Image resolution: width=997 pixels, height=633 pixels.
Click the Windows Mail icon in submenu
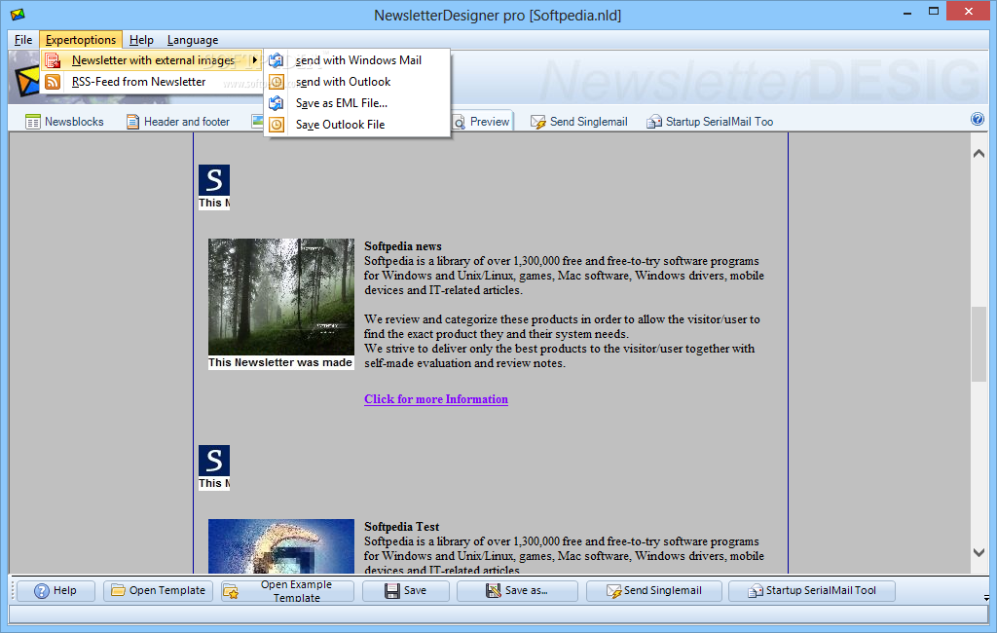click(x=277, y=60)
